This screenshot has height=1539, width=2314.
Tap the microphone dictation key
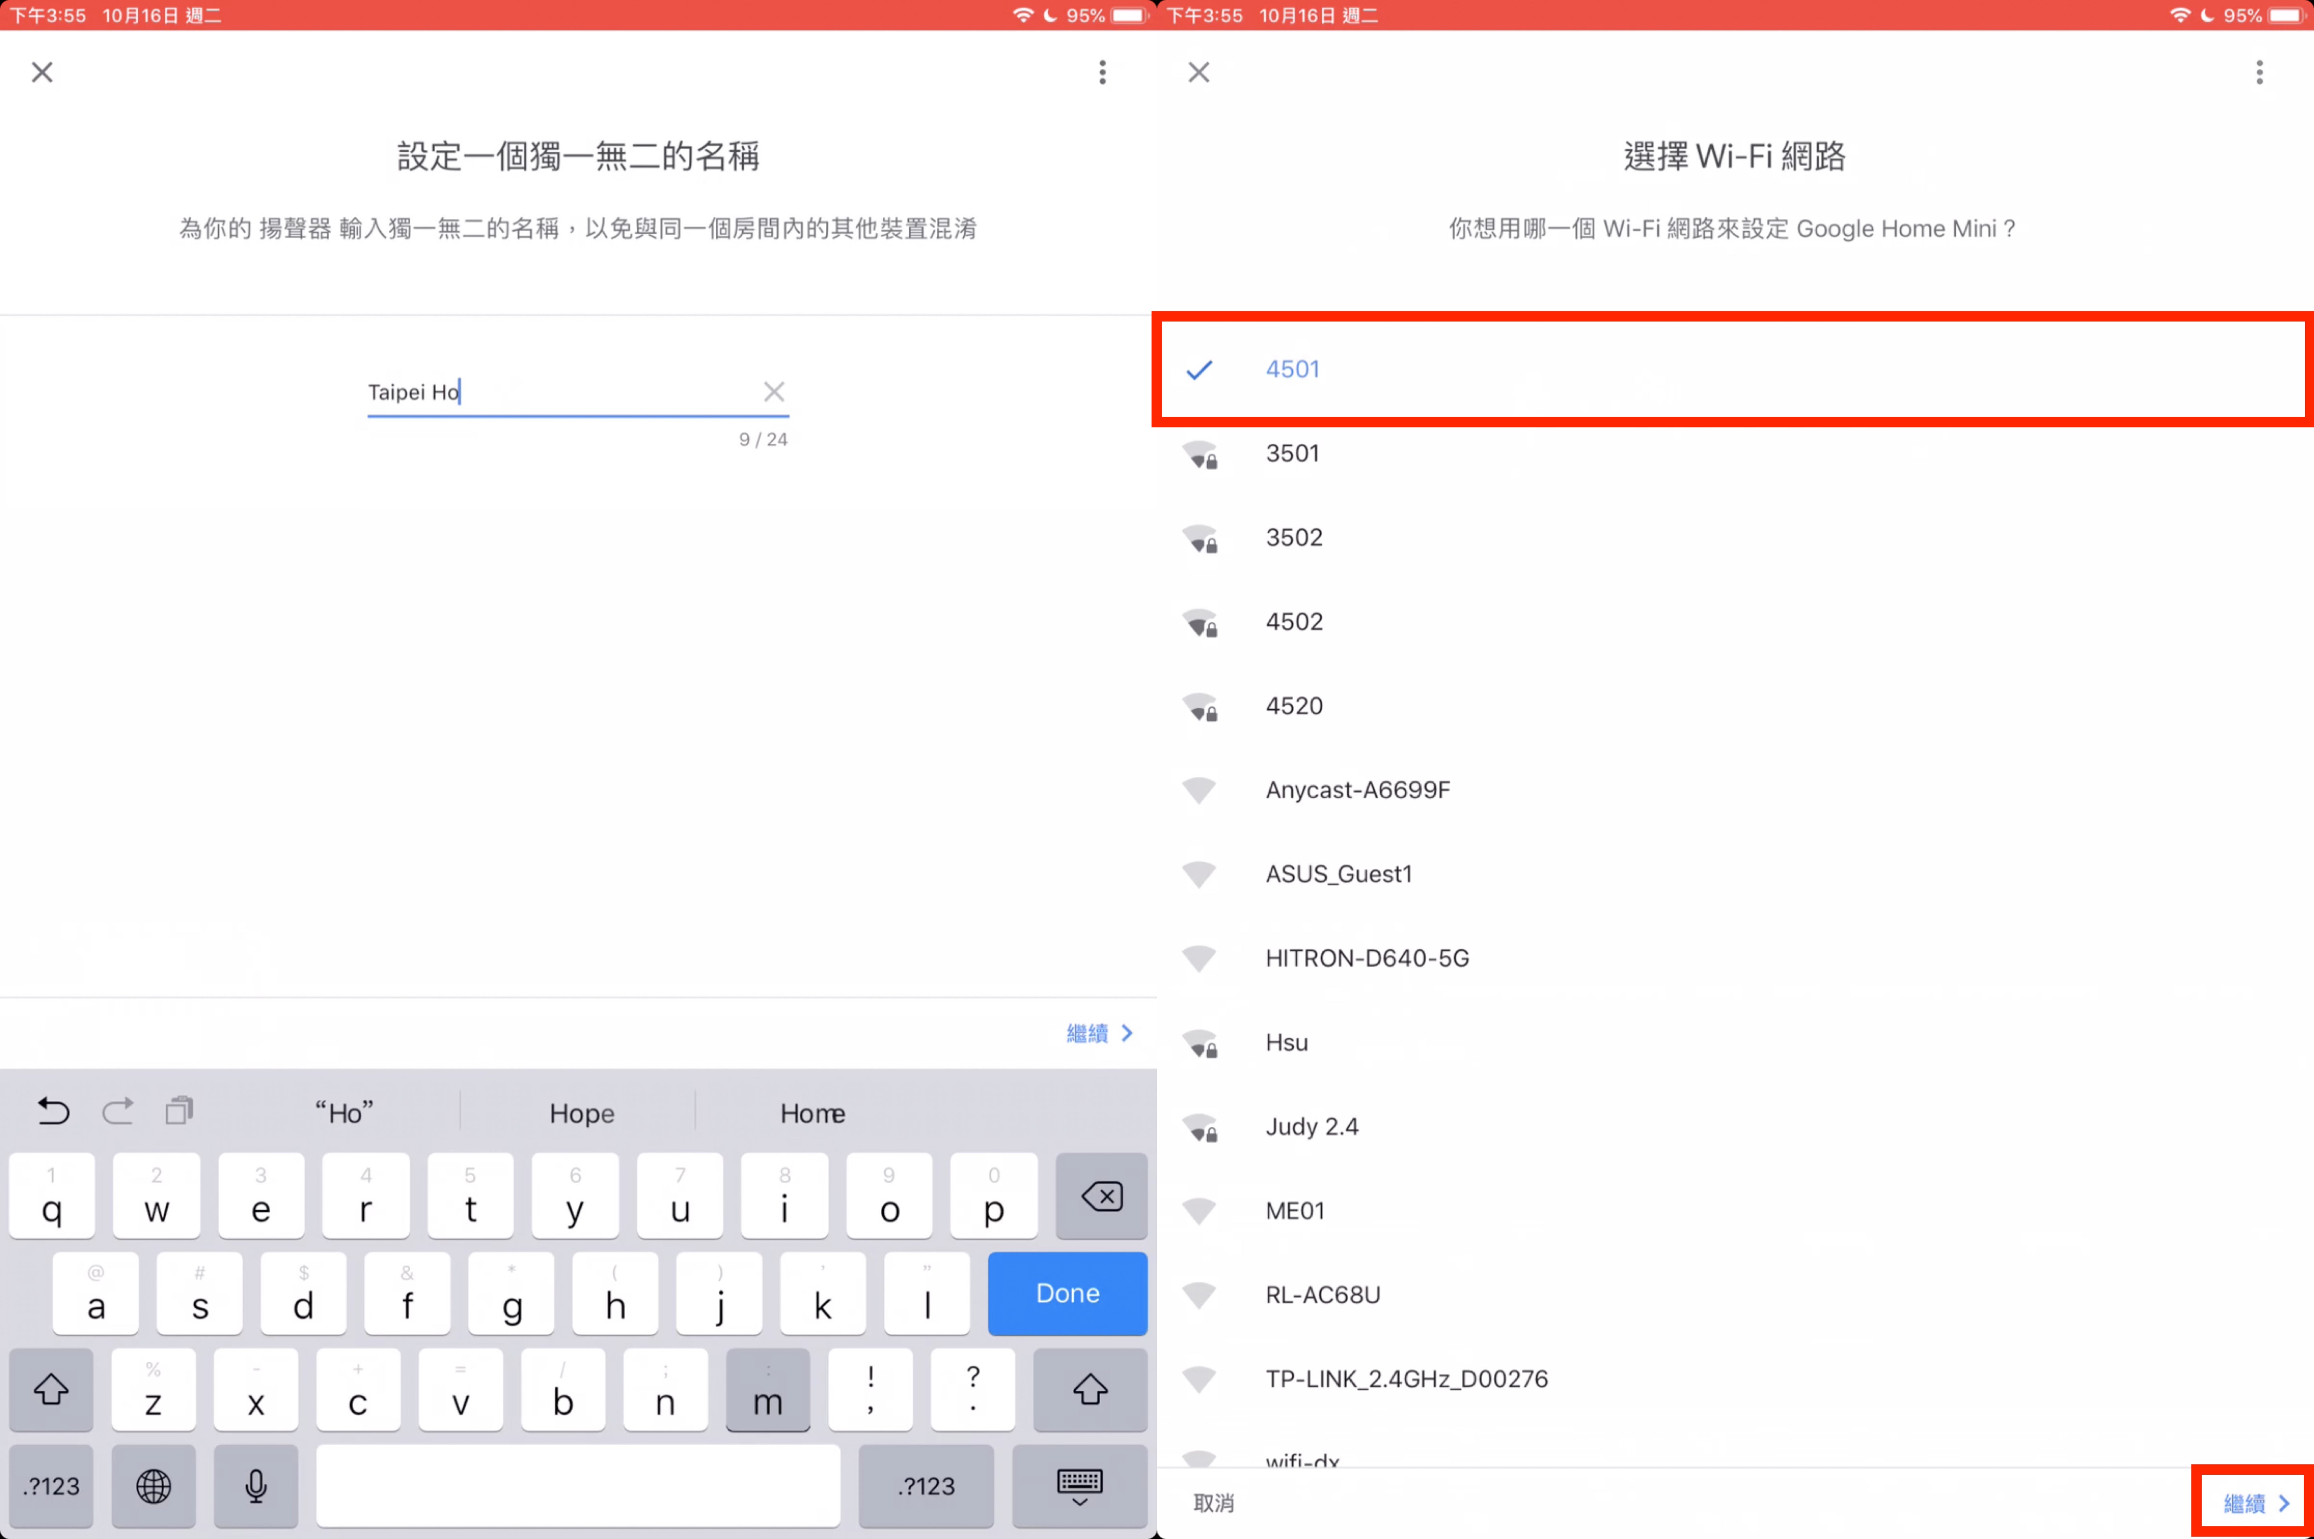click(256, 1486)
